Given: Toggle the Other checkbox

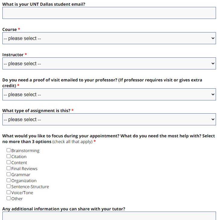Looking at the screenshot, I should (9, 198).
